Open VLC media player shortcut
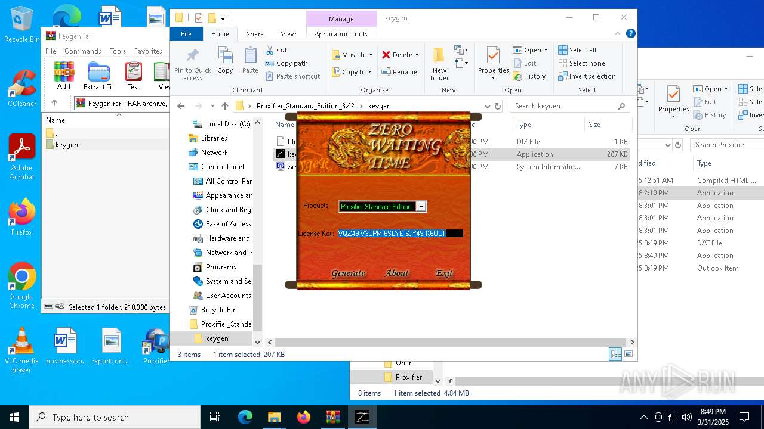Viewport: 764px width, 429px height. point(21,350)
